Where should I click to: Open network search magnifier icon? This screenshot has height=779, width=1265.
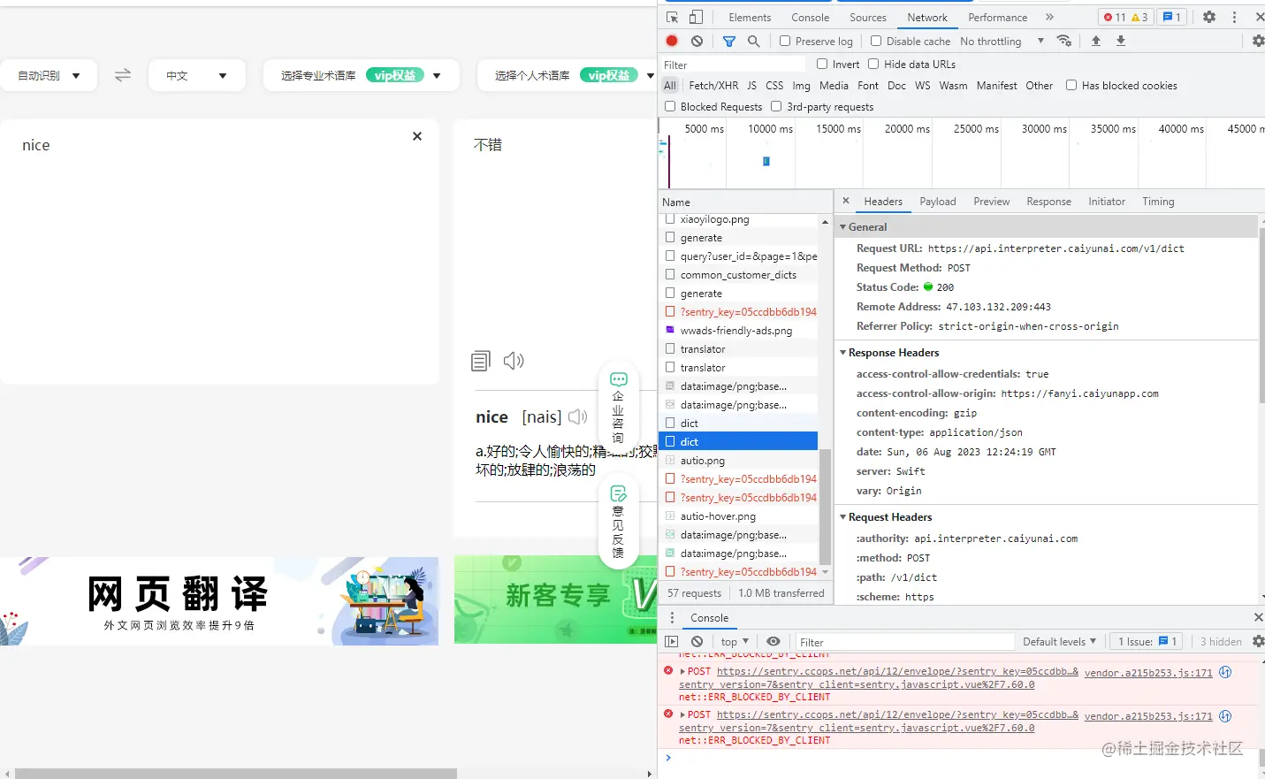(x=754, y=41)
